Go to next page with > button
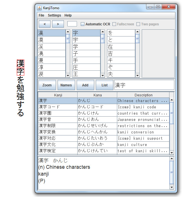The width and height of the screenshot is (182, 197). (x=58, y=24)
